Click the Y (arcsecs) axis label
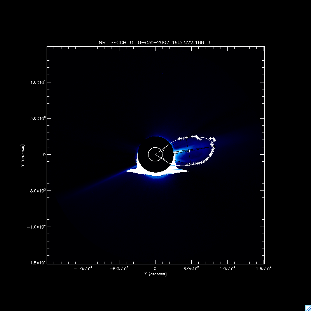 tap(22, 154)
